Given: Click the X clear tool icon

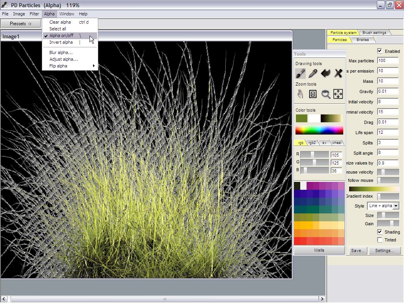Looking at the screenshot, I should click(338, 73).
